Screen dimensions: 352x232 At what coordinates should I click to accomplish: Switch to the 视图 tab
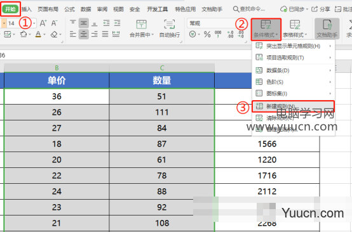118,9
